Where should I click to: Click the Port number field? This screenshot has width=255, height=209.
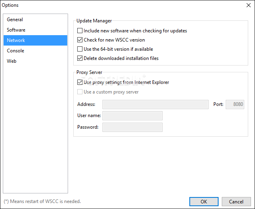tap(235, 105)
